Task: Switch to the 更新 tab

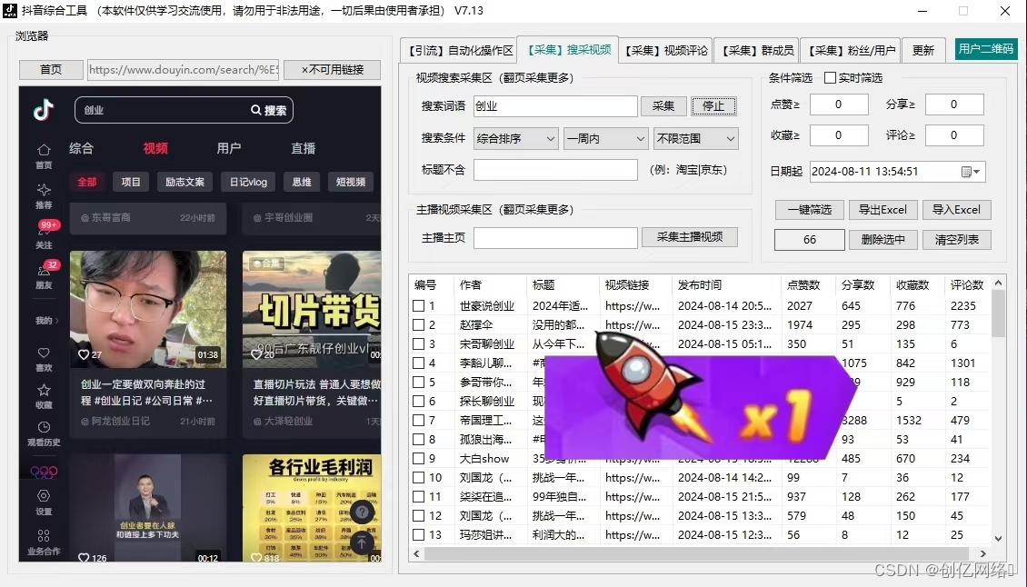Action: 923,51
